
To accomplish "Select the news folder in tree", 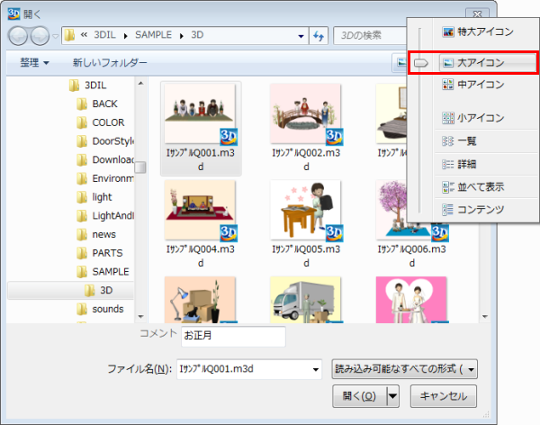I will tap(96, 234).
